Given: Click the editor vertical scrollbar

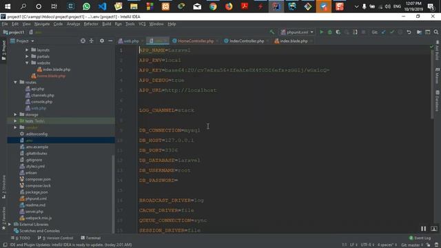Looking at the screenshot, I should click(432, 84).
